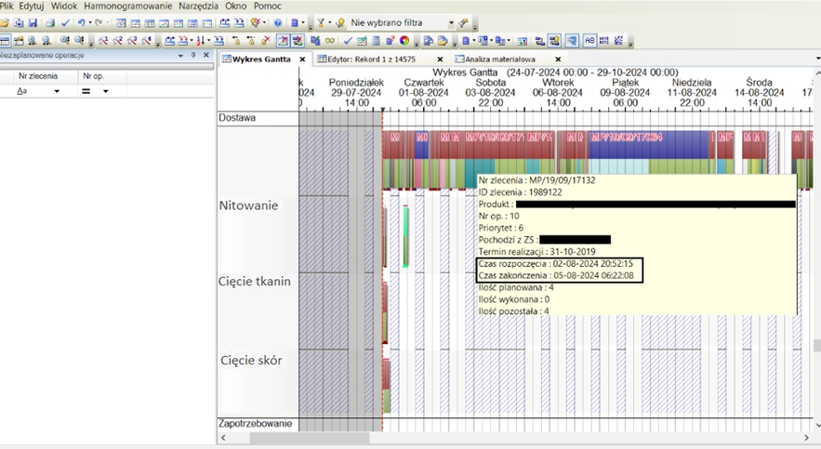This screenshot has height=449, width=821.
Task: Open the unplanned operations panel menu arrow
Action: coord(180,55)
